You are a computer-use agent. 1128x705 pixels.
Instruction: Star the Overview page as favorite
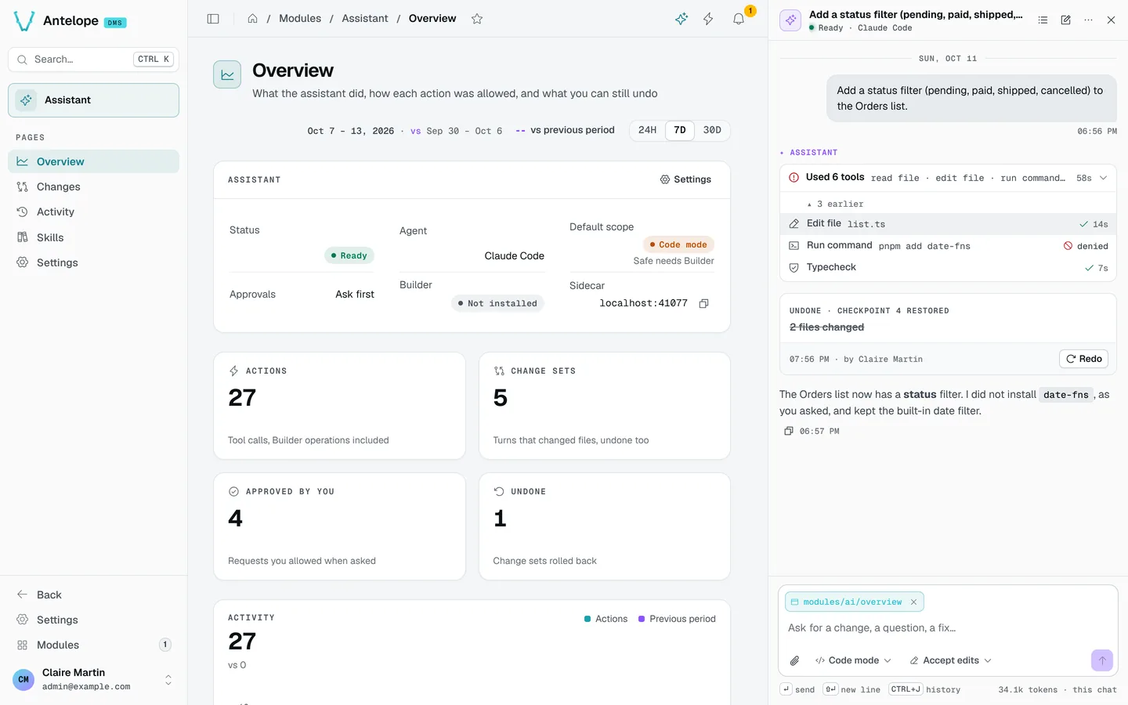[x=477, y=19]
